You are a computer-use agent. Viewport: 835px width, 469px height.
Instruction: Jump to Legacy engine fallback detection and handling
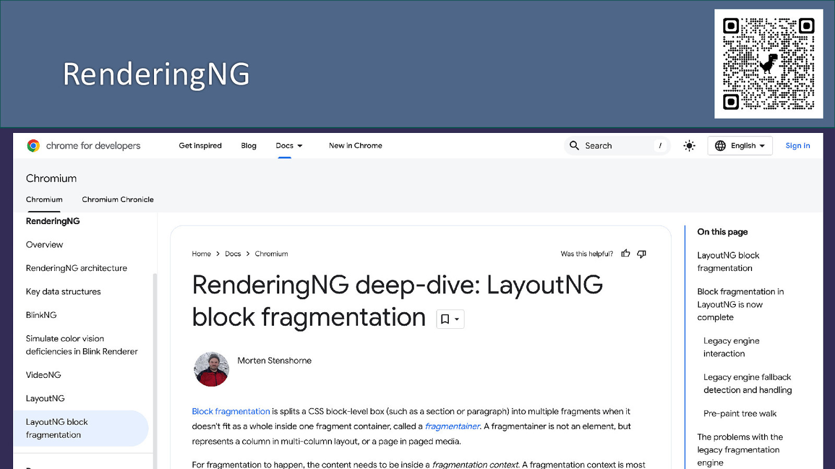click(747, 384)
